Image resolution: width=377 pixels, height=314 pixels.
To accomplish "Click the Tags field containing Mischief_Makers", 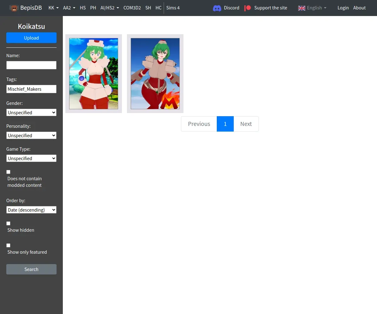I will pos(31,89).
